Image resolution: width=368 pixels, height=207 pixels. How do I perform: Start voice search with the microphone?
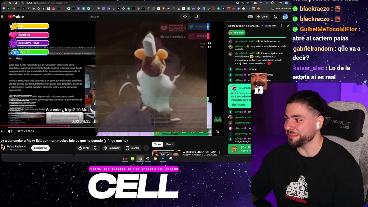[x=197, y=17]
